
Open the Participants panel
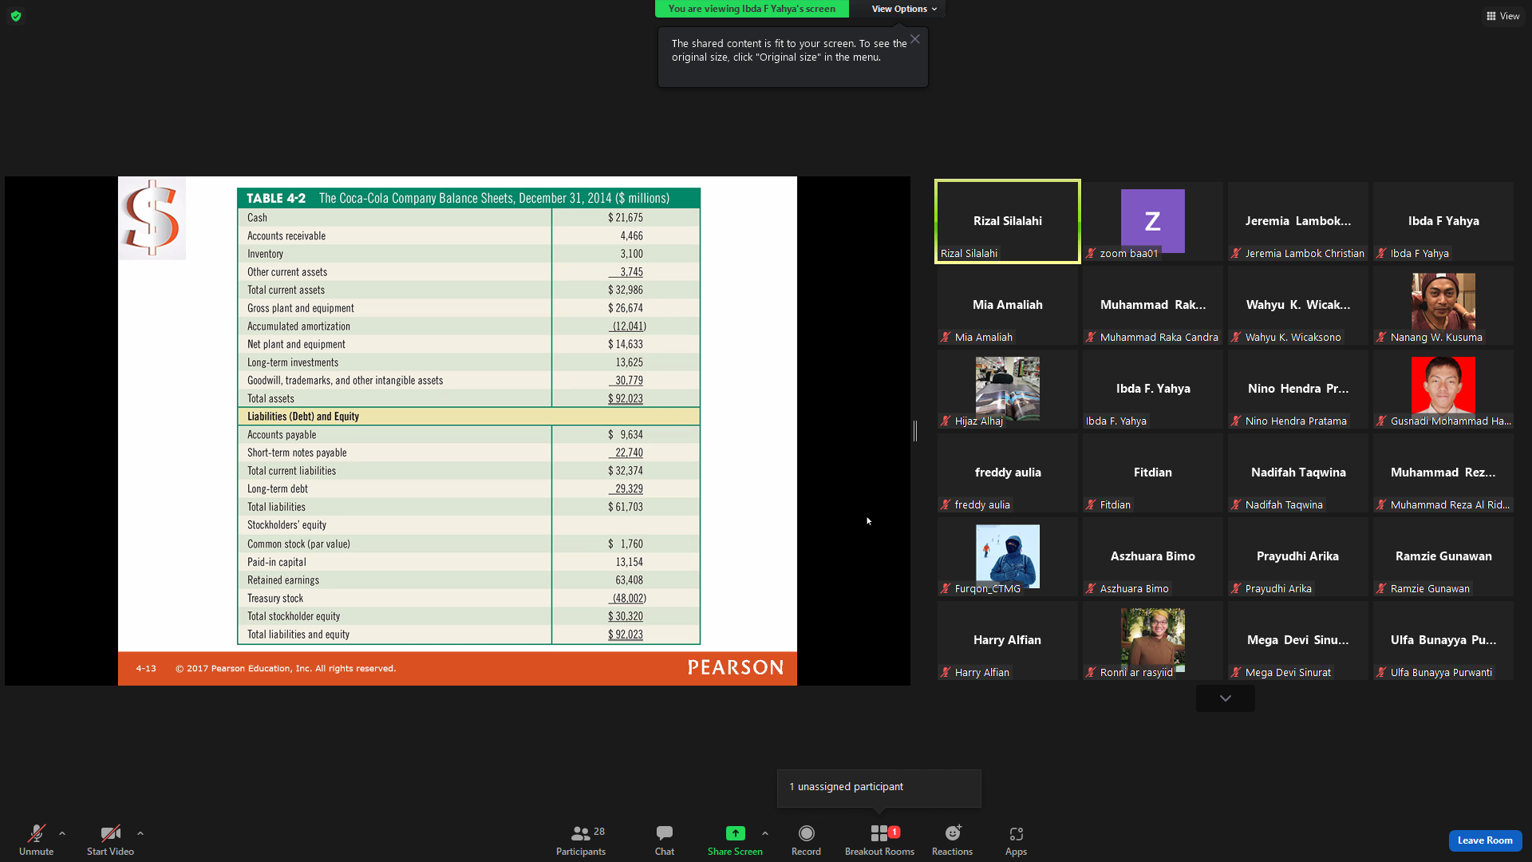[x=581, y=840]
